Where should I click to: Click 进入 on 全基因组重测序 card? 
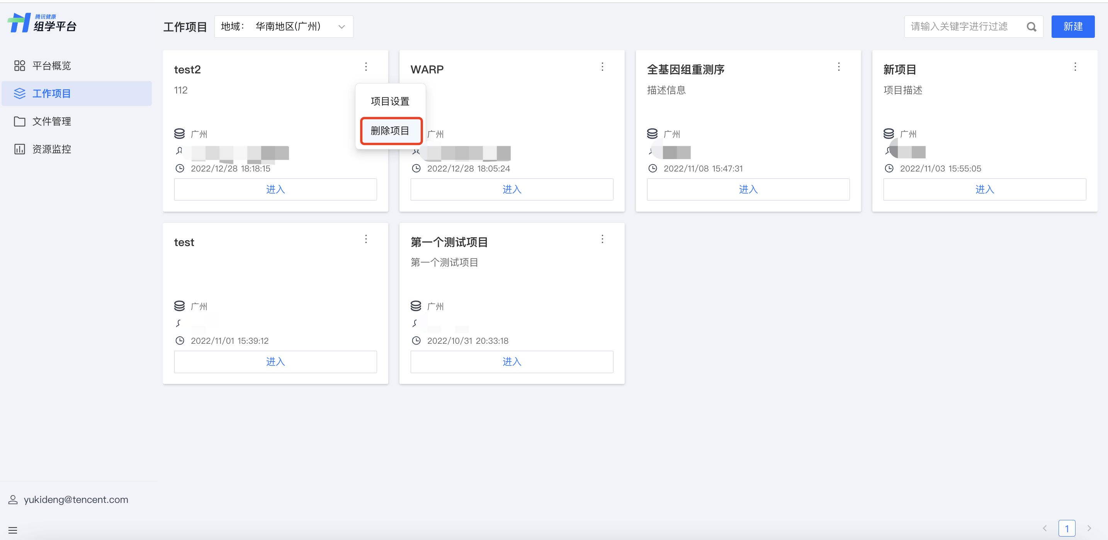[748, 190]
